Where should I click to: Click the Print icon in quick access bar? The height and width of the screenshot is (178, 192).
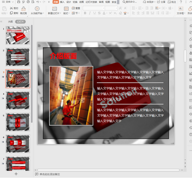coord(28,2)
